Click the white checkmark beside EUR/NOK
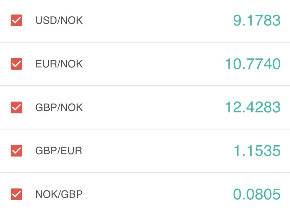 point(16,64)
